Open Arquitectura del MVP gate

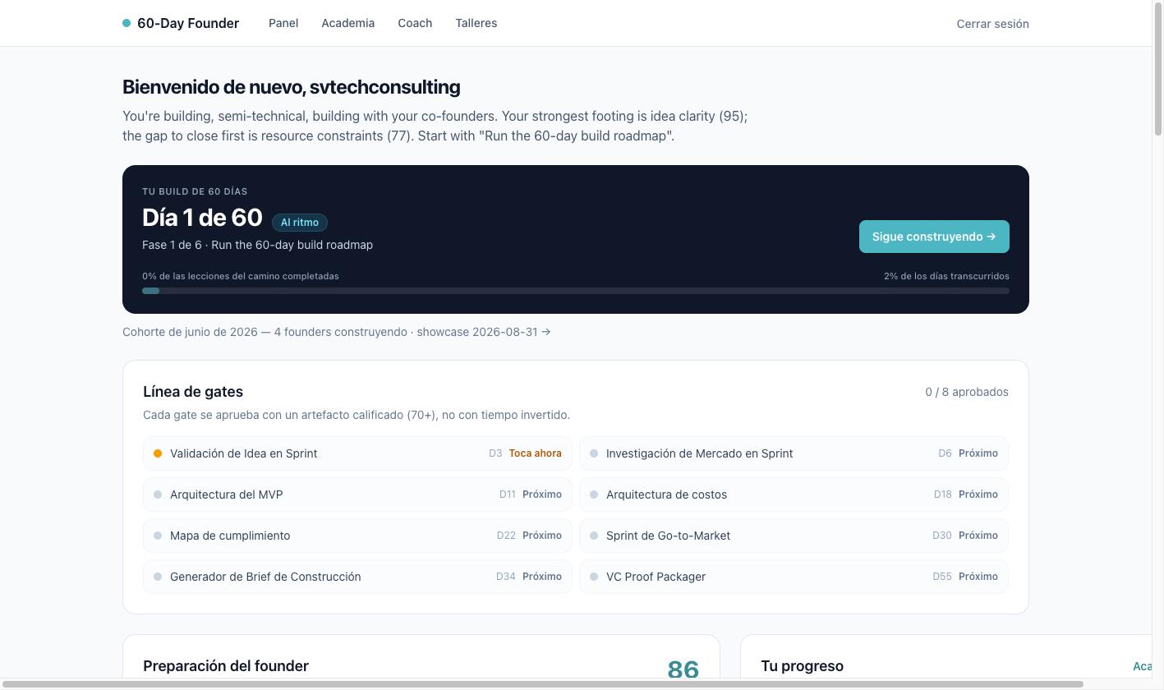[x=357, y=494]
